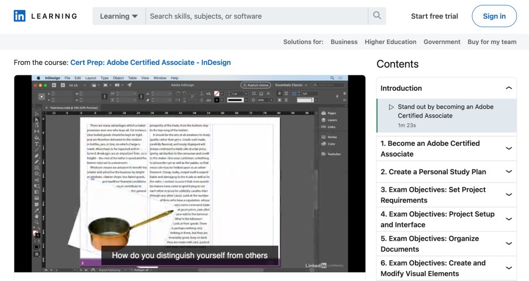
Task: Open the Pages panel icon in the video
Action: point(323,113)
